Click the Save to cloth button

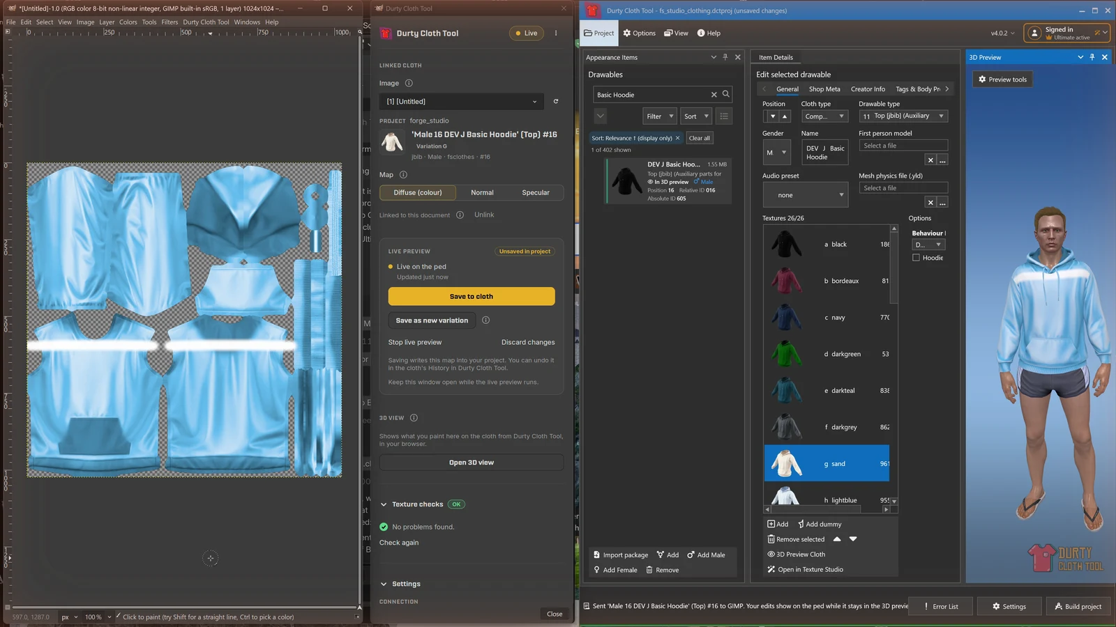472,296
